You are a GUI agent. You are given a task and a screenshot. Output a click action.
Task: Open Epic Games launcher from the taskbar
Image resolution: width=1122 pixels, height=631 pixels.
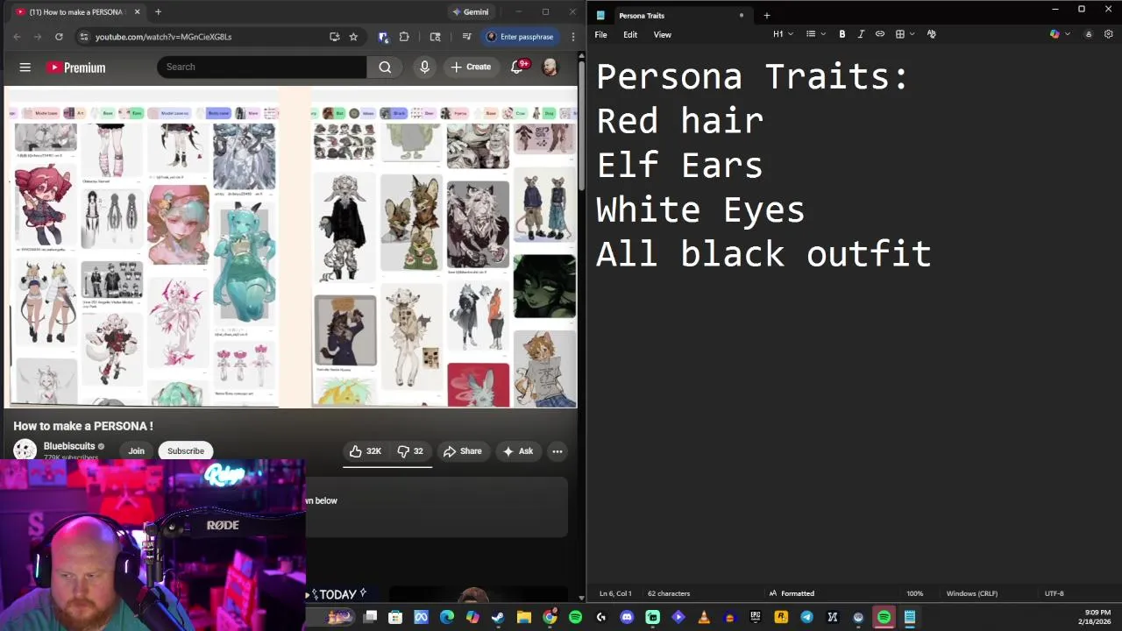click(756, 617)
